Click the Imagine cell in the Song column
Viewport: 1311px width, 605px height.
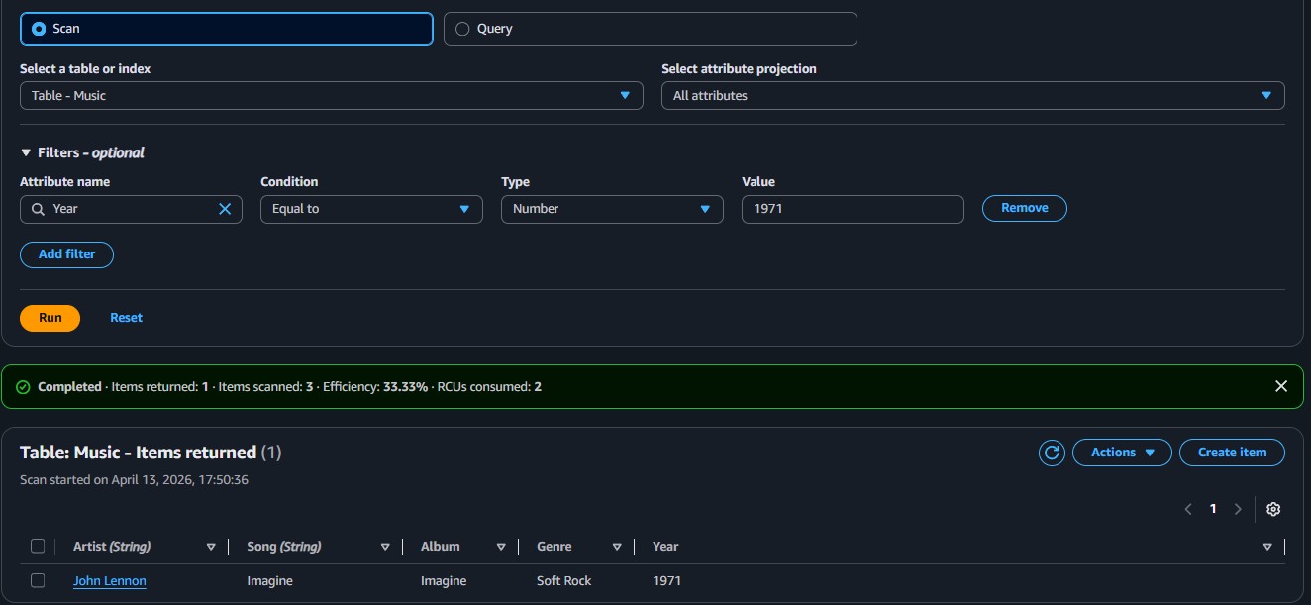[x=269, y=581]
